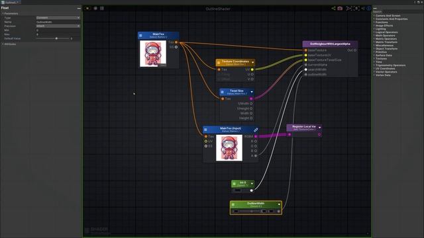Click the preview icon on MainTex node header
The height and width of the screenshot is (238, 424).
click(x=140, y=35)
